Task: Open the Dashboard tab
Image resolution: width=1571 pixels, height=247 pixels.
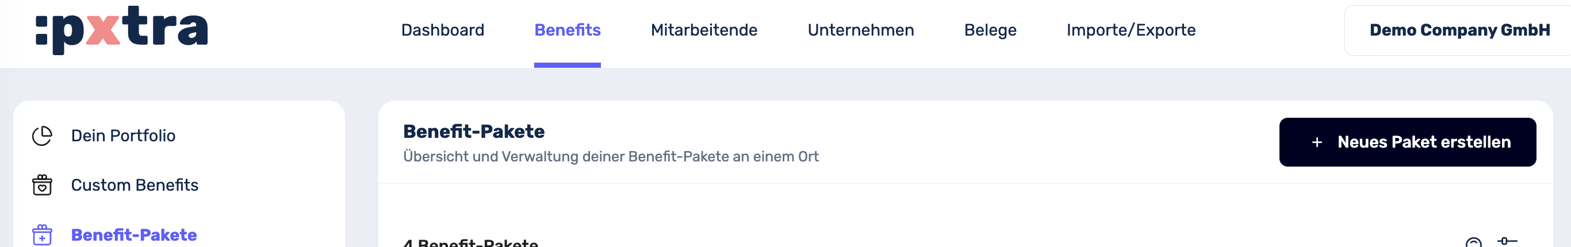Action: coord(442,30)
